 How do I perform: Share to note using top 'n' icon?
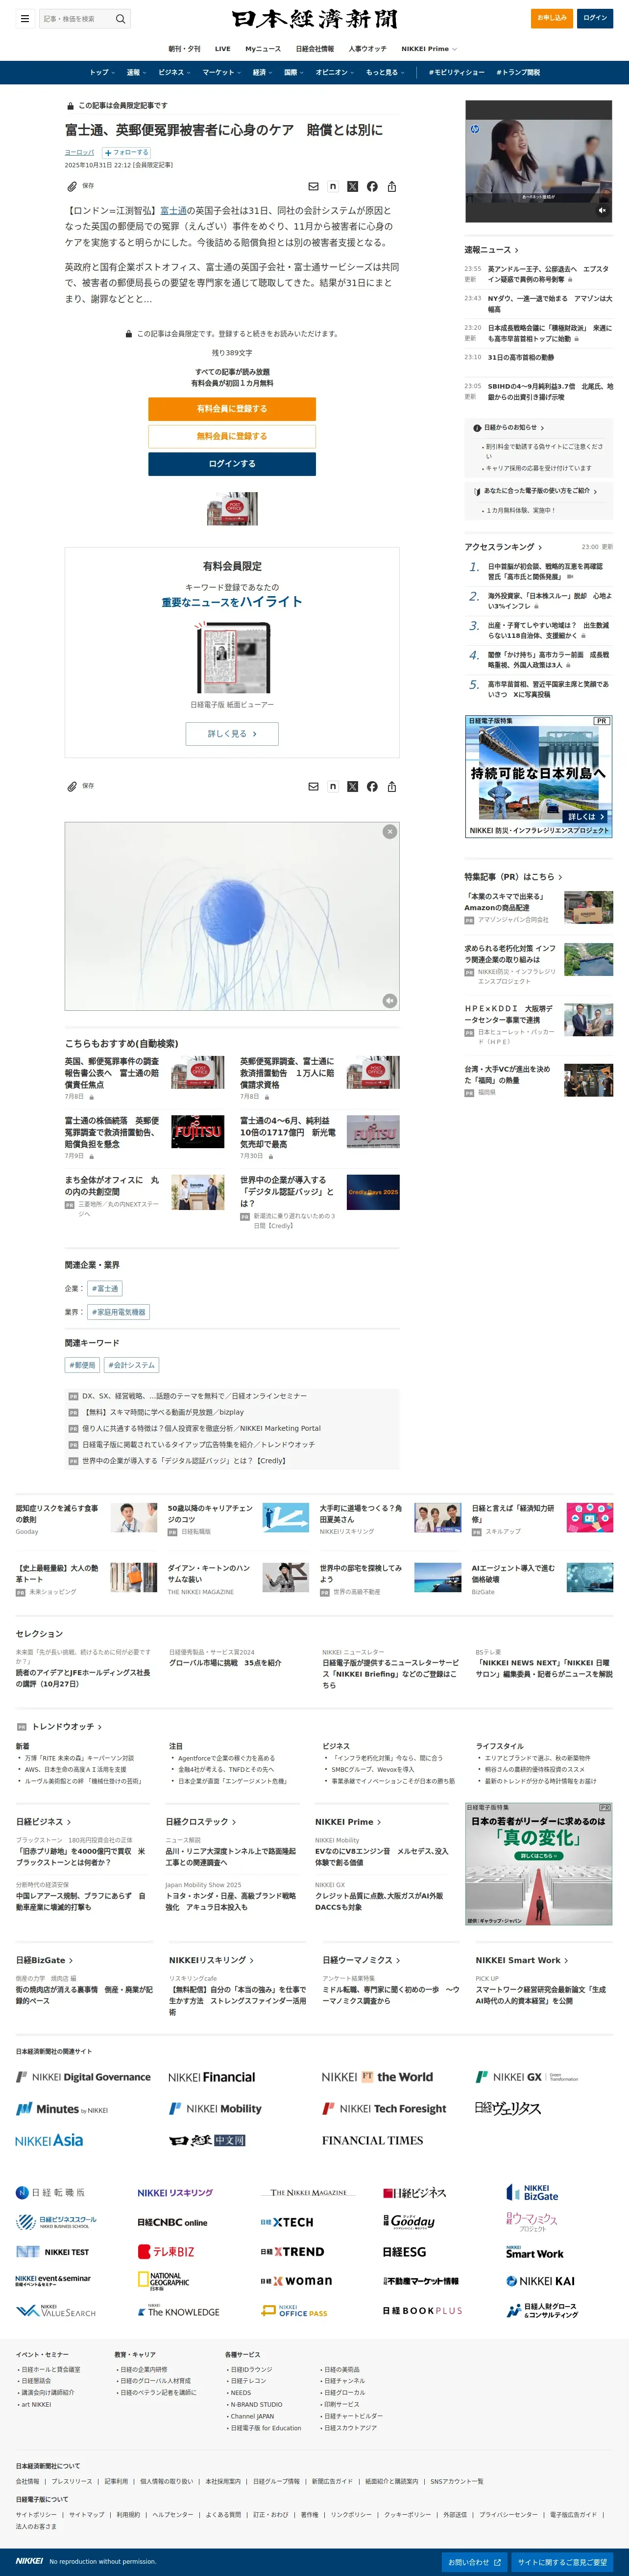point(333,186)
